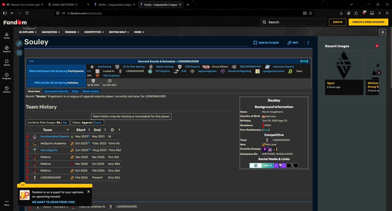Open the Saved icon in left sidebar

pyautogui.click(x=7, y=62)
